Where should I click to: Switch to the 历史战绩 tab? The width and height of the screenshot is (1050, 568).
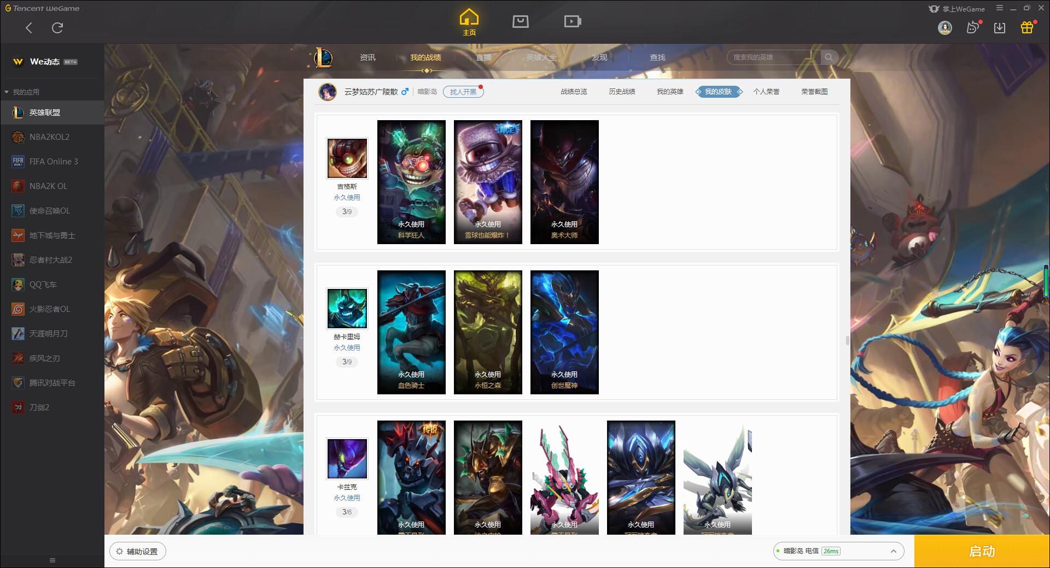[x=622, y=92]
